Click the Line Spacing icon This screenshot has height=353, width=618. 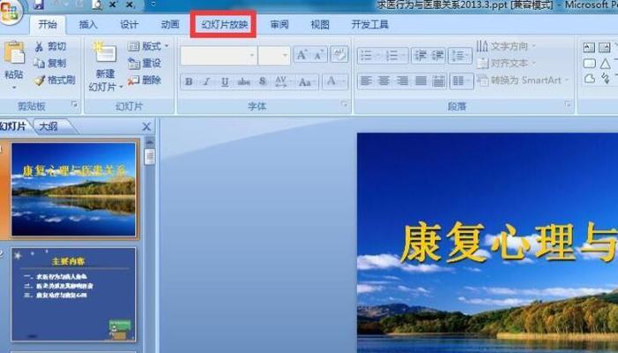pos(459,56)
